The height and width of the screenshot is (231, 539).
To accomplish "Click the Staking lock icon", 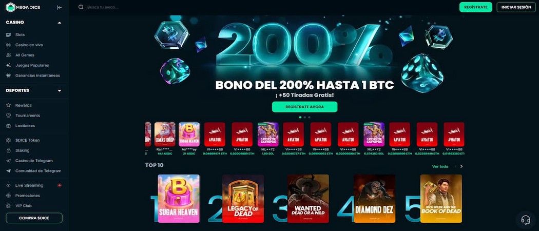I will pos(9,150).
